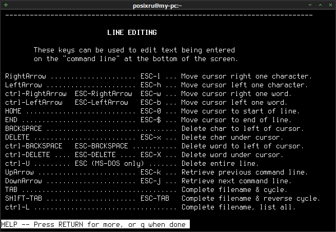Click the ctrl-L key name
The width and height of the screenshot is (336, 232).
(17, 207)
